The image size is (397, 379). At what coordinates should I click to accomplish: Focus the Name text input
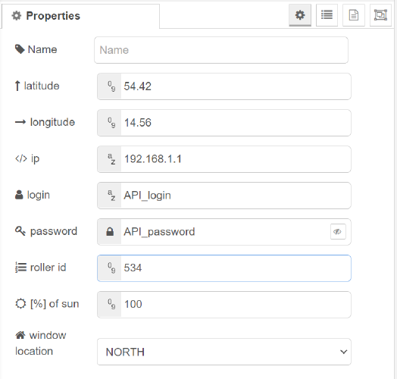[x=221, y=50]
